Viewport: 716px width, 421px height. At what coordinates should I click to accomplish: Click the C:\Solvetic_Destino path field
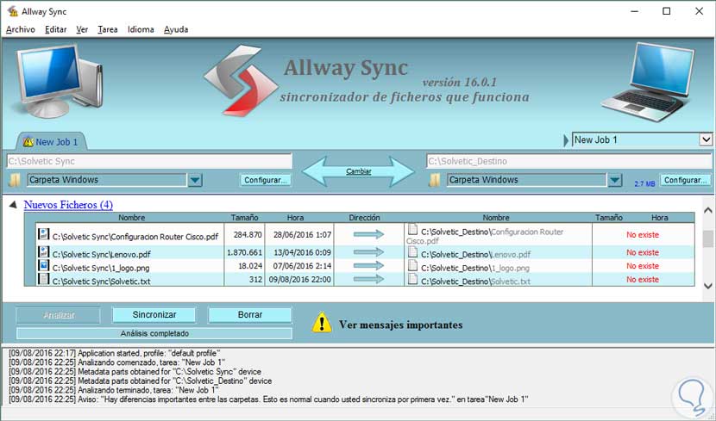[569, 161]
